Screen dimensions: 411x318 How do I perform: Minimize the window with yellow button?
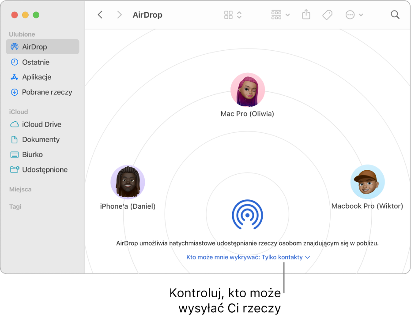coord(25,15)
